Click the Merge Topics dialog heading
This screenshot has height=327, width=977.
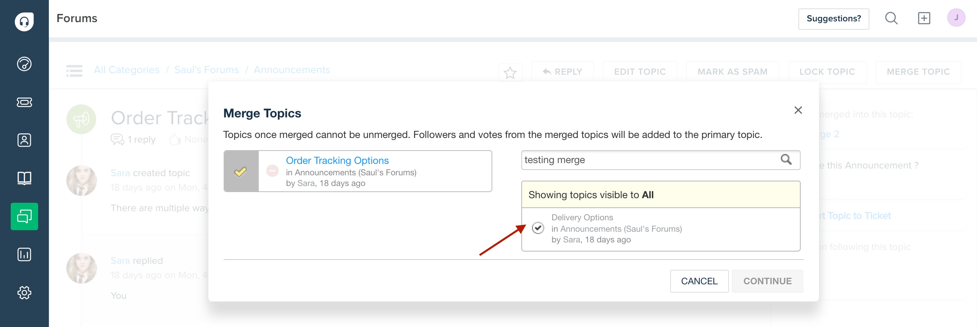262,114
